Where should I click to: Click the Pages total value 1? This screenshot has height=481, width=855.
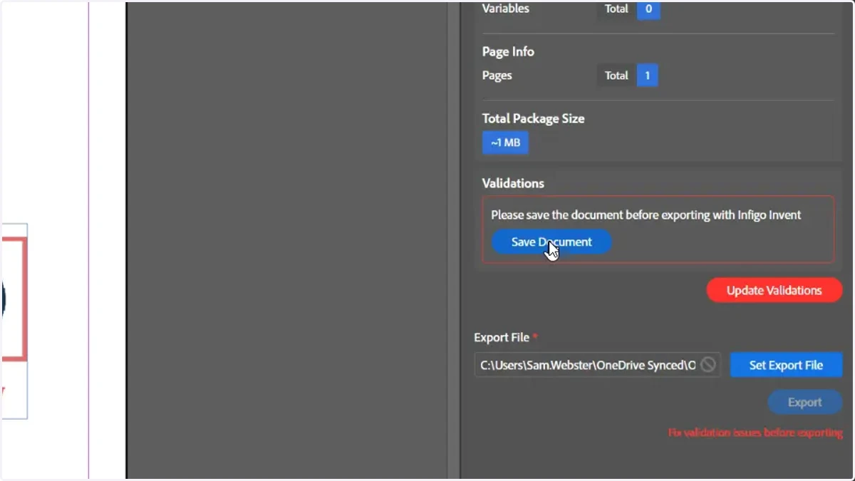point(647,76)
